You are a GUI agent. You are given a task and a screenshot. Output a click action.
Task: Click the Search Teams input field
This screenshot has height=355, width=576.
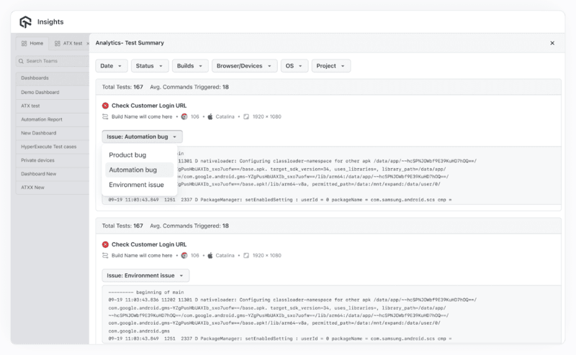click(x=53, y=61)
